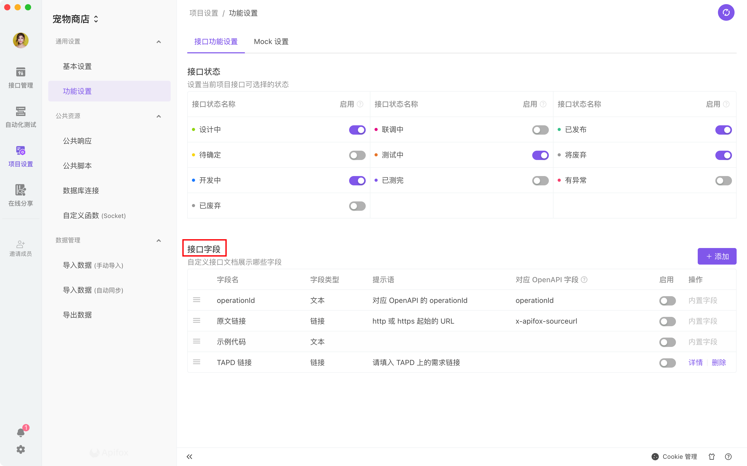The height and width of the screenshot is (466, 747).
Task: Enable the TAPD 链接 field toggle
Action: pyautogui.click(x=667, y=363)
